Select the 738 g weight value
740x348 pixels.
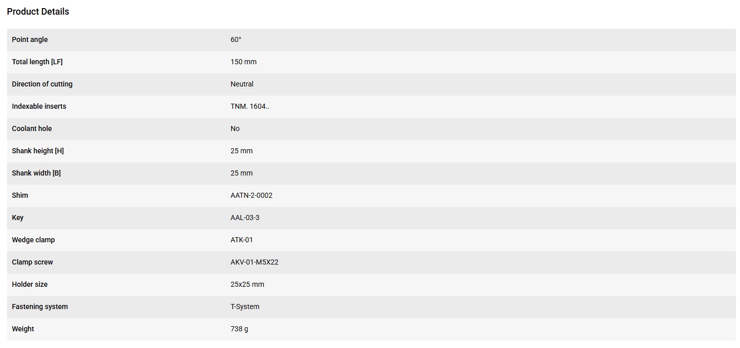(239, 329)
